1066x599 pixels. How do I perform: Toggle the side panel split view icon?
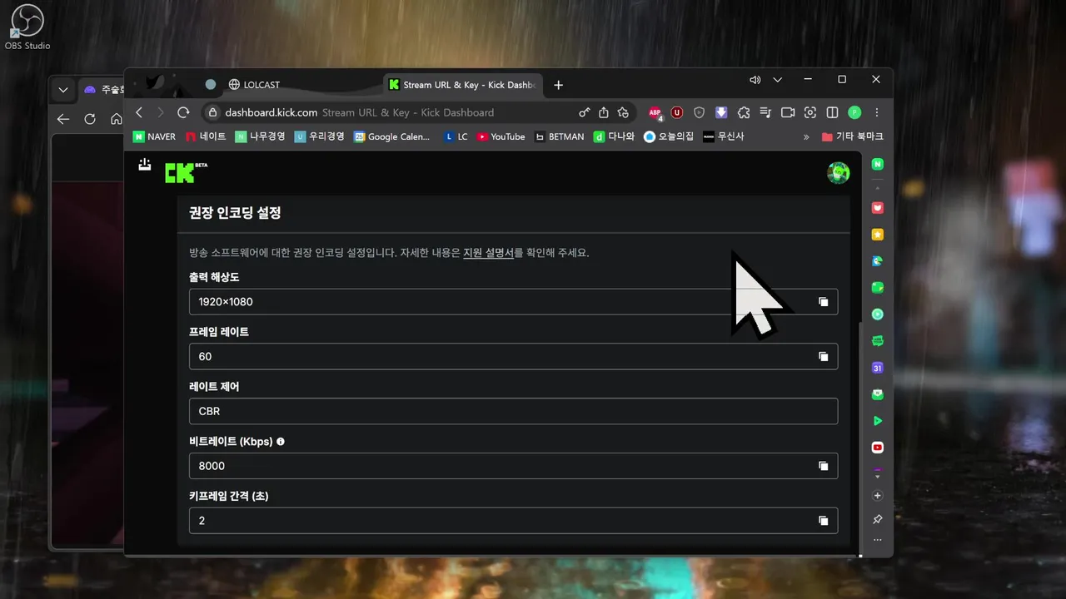[x=832, y=112]
